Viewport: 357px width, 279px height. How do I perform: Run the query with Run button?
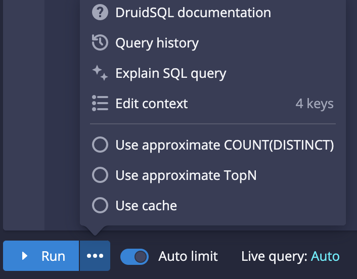41,256
